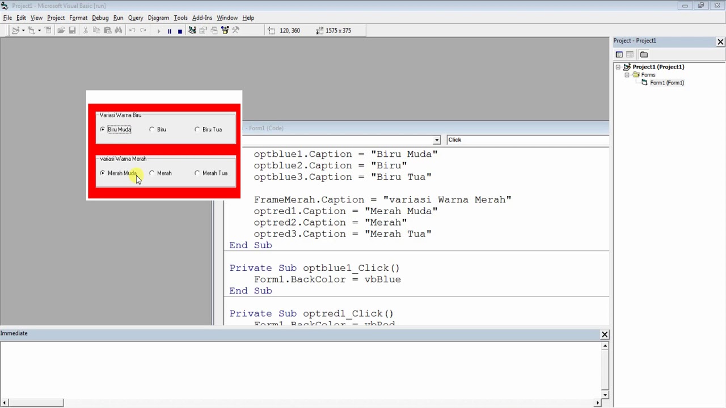Open the Menu Editor from the toolbar

(48, 31)
